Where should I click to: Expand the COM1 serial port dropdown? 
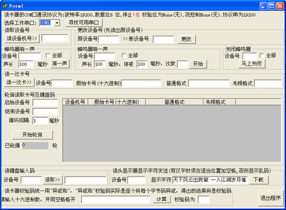[57, 23]
